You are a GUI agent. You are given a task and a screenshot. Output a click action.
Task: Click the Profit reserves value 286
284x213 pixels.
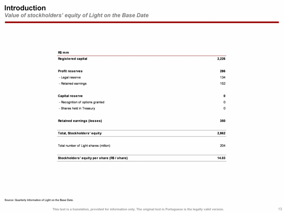(222, 71)
